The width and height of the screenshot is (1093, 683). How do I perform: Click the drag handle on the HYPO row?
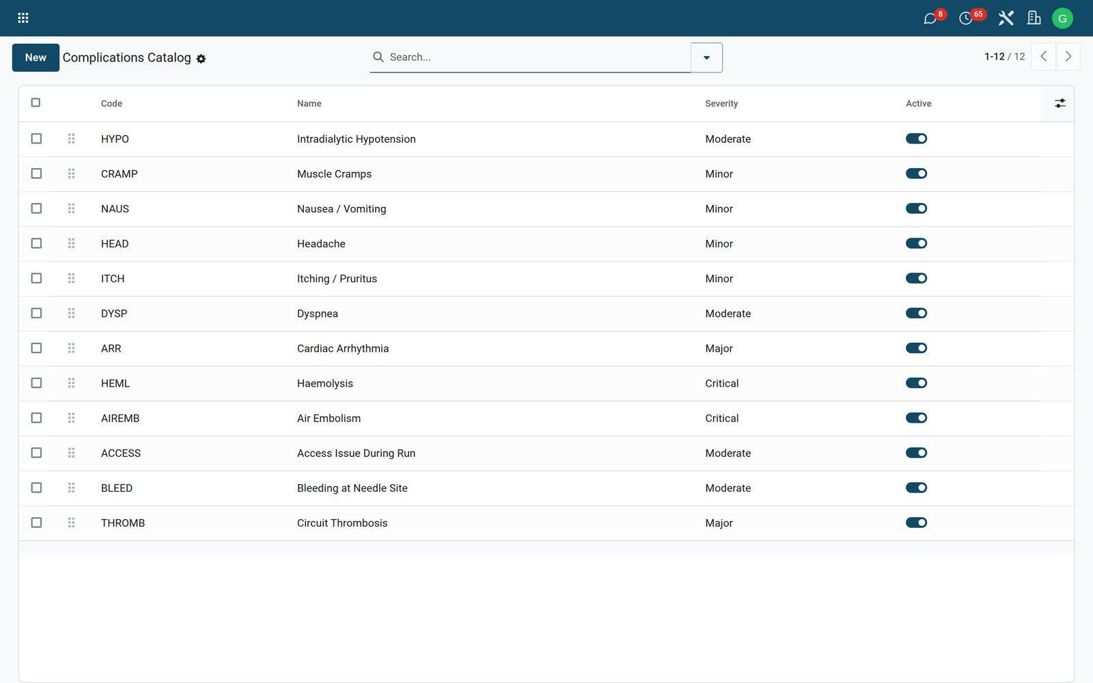71,139
